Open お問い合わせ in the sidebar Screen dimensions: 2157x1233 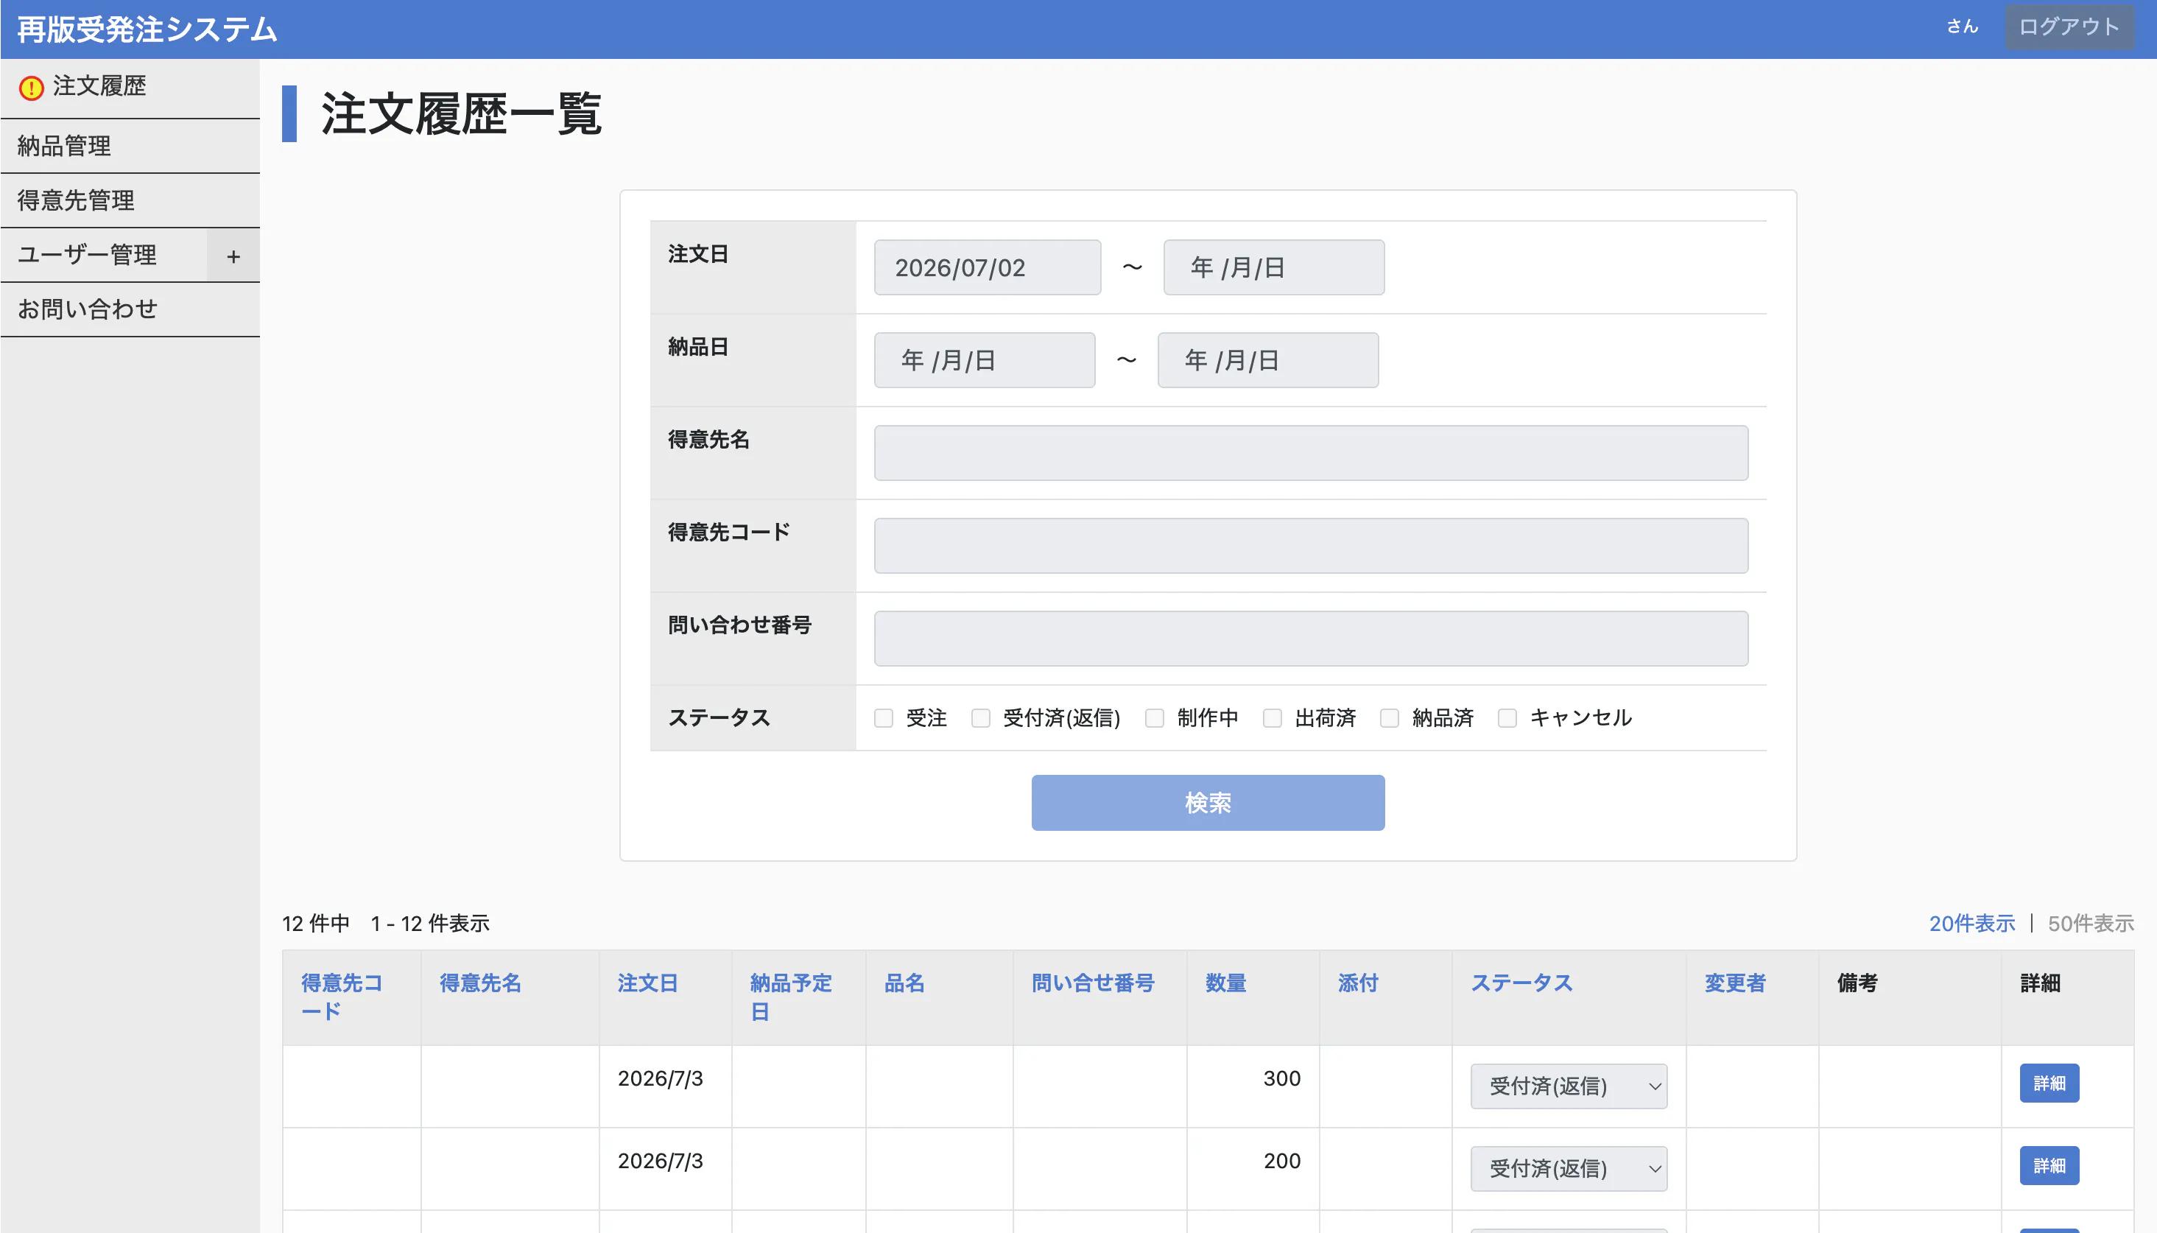(88, 309)
